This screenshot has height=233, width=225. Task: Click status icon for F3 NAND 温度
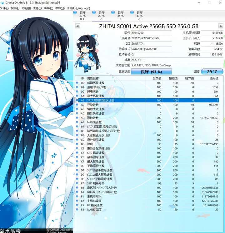coord(77,210)
